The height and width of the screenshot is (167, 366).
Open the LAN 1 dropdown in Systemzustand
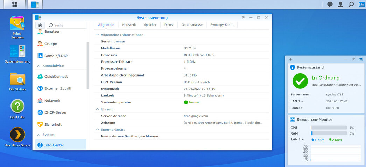click(297, 101)
